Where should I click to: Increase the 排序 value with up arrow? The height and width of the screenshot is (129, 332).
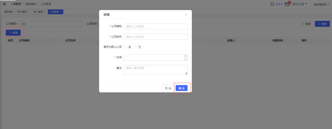coord(186,56)
